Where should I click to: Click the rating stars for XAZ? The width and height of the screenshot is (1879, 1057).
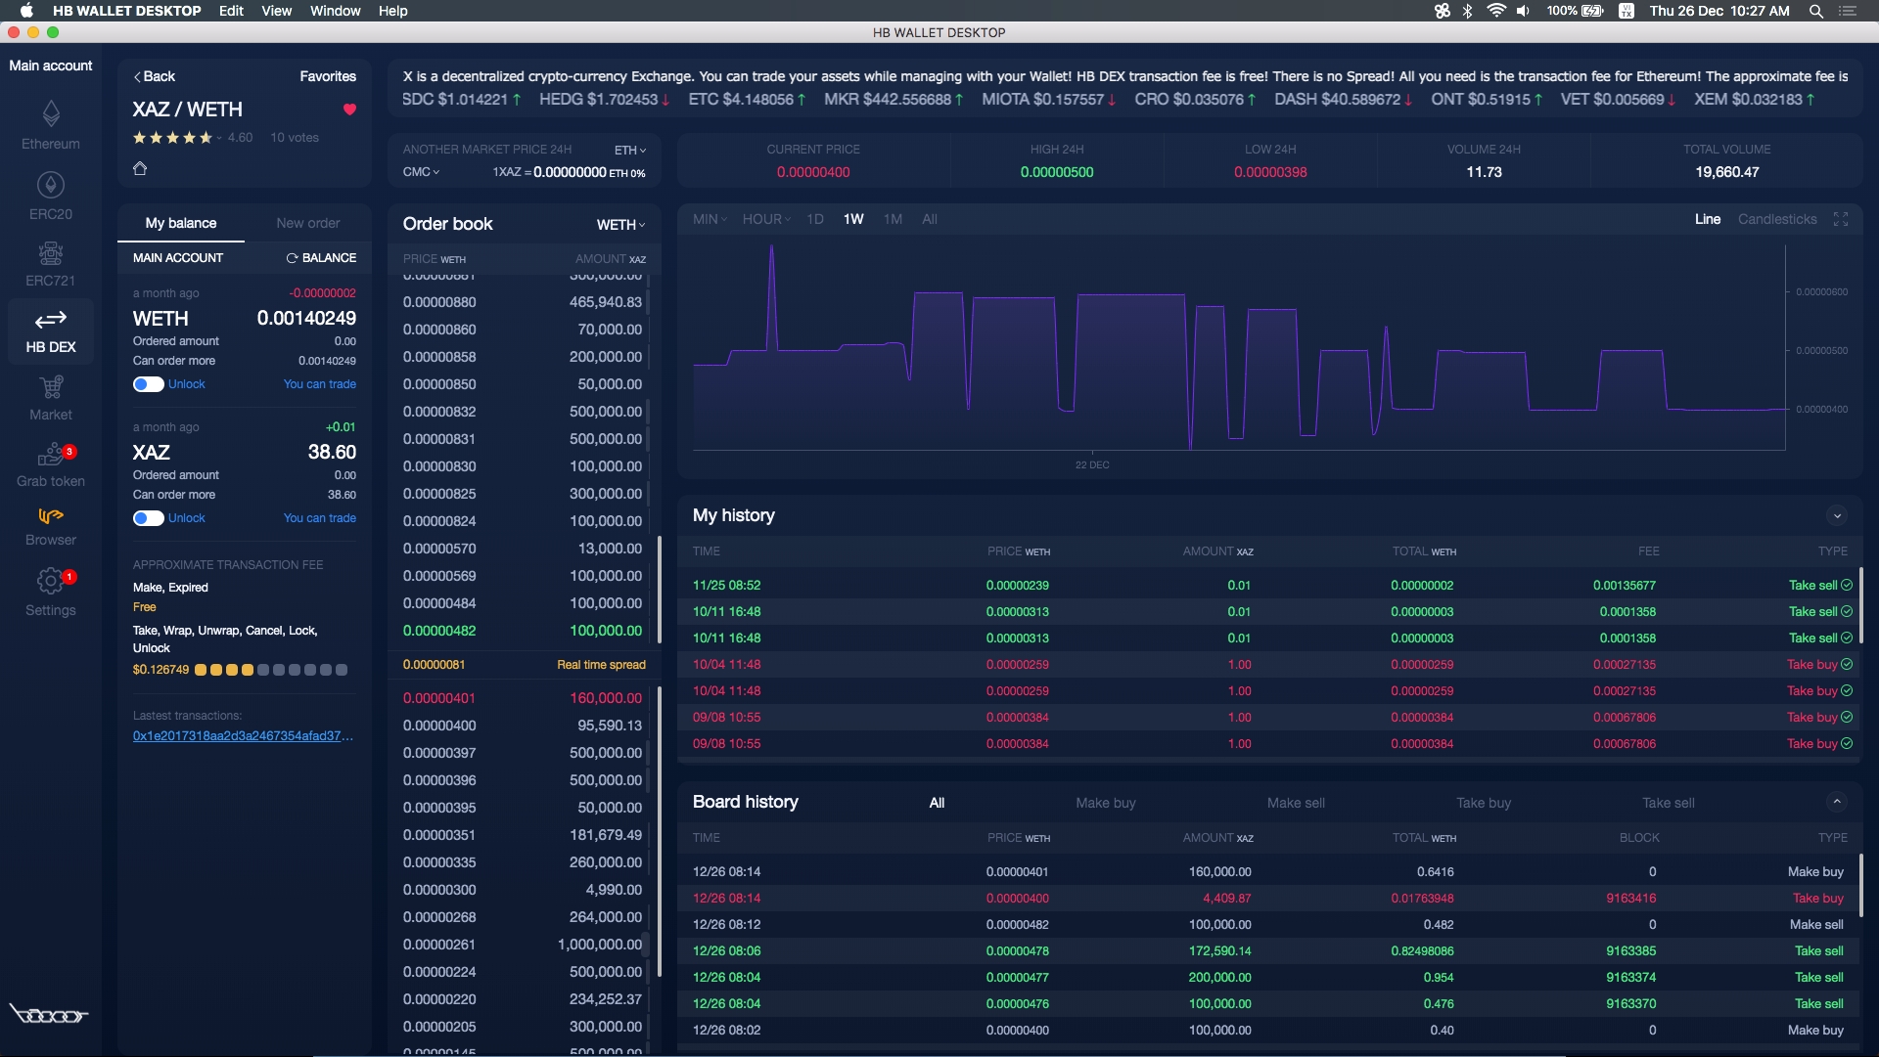tap(173, 138)
